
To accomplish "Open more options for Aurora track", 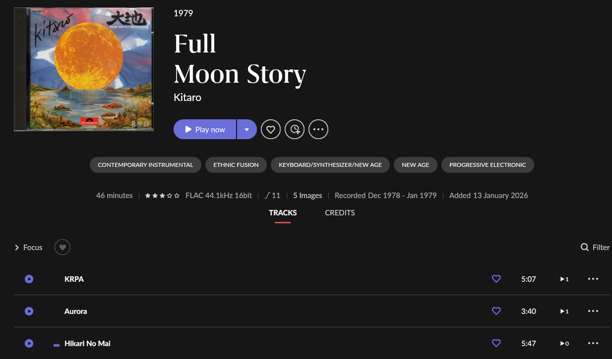I will tap(593, 311).
